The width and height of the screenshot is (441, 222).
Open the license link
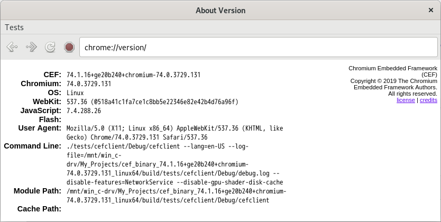coord(406,100)
